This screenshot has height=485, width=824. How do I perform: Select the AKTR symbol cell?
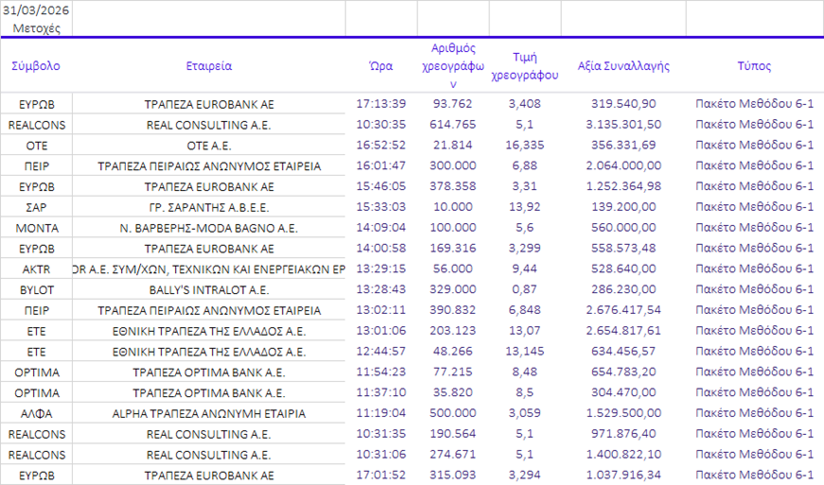pyautogui.click(x=36, y=269)
